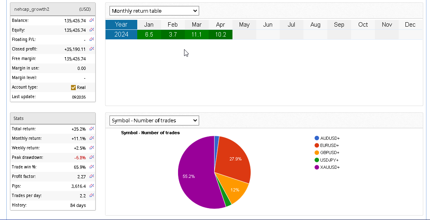Open the Total return chart icon
430x220 pixels.
click(92, 129)
